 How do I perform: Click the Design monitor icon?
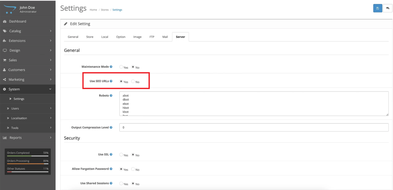(x=4, y=50)
